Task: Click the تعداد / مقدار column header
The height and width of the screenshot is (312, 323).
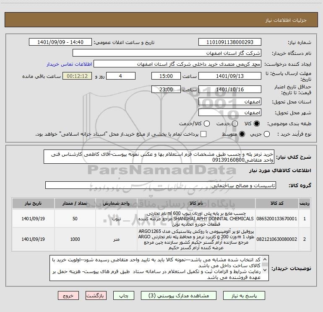Action: coord(75,203)
